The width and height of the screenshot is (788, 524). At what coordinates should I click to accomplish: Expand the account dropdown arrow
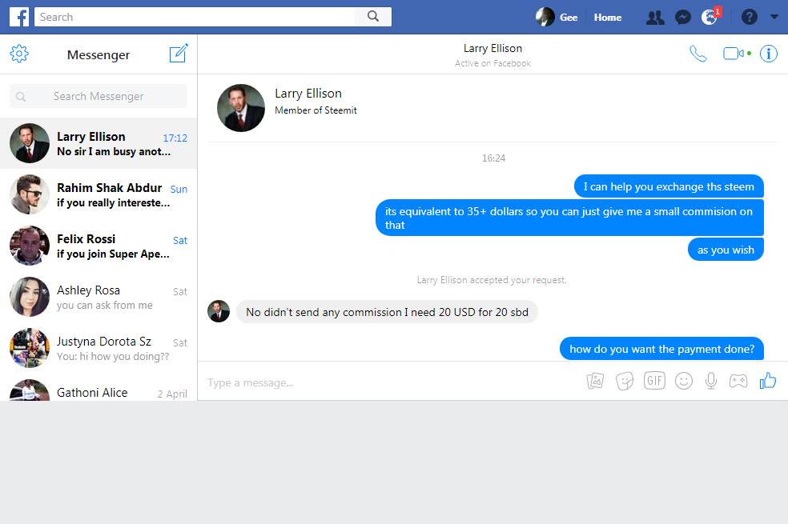(x=774, y=17)
